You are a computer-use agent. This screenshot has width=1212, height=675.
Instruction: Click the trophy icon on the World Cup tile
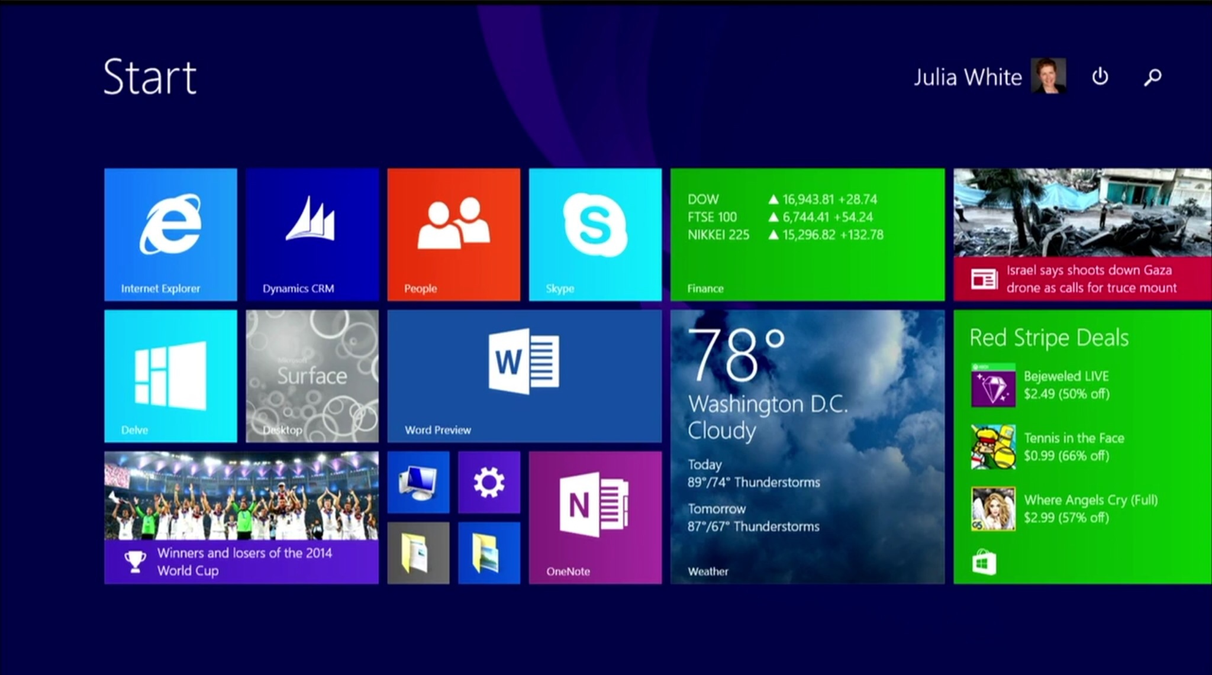pos(135,562)
